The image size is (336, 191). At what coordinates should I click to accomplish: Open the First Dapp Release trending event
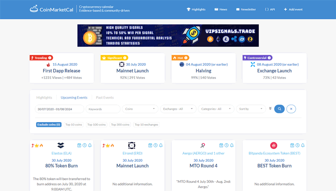pos(61,71)
